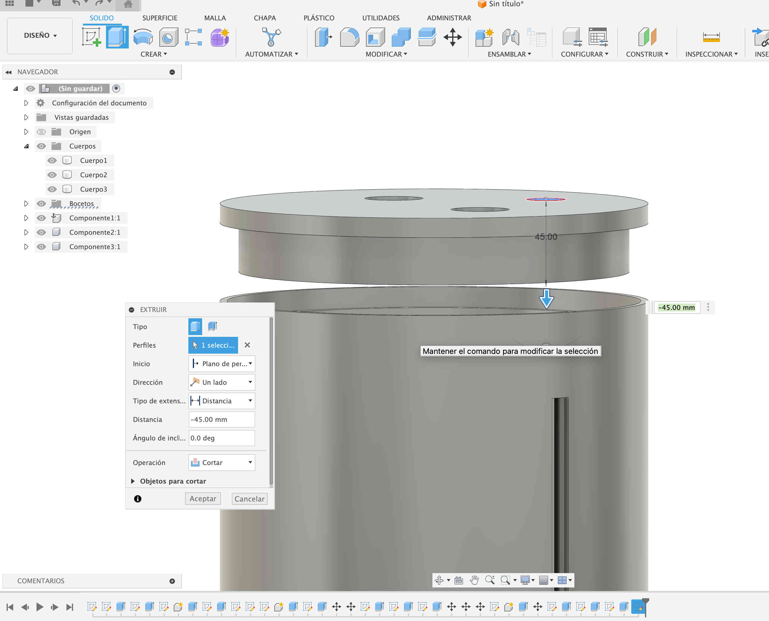Click the Measure ruler icon
Viewport: 769px width, 621px height.
click(x=711, y=37)
